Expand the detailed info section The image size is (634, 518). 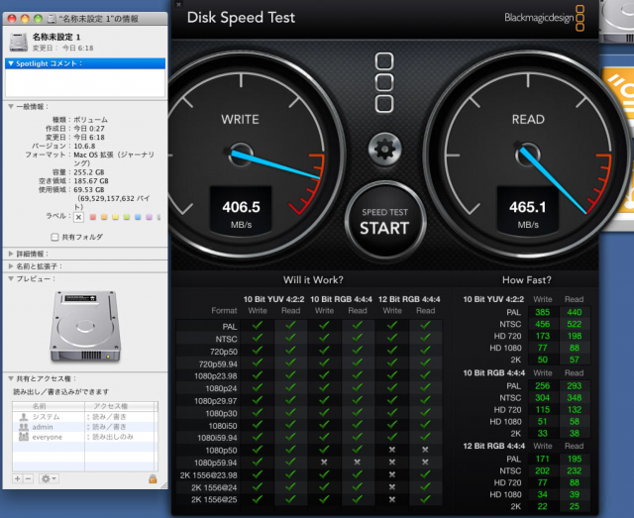[x=11, y=254]
